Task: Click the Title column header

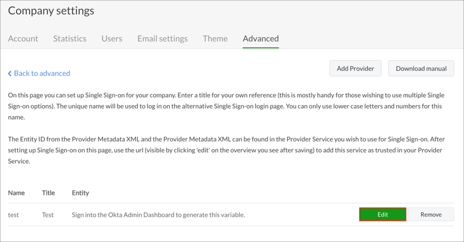Action: pyautogui.click(x=48, y=193)
